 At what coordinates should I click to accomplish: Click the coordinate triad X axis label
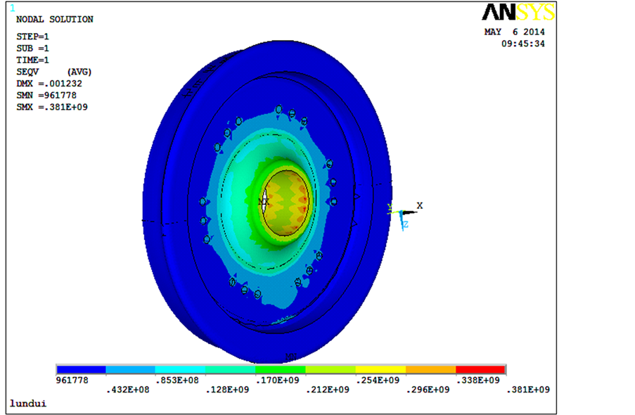tap(420, 205)
